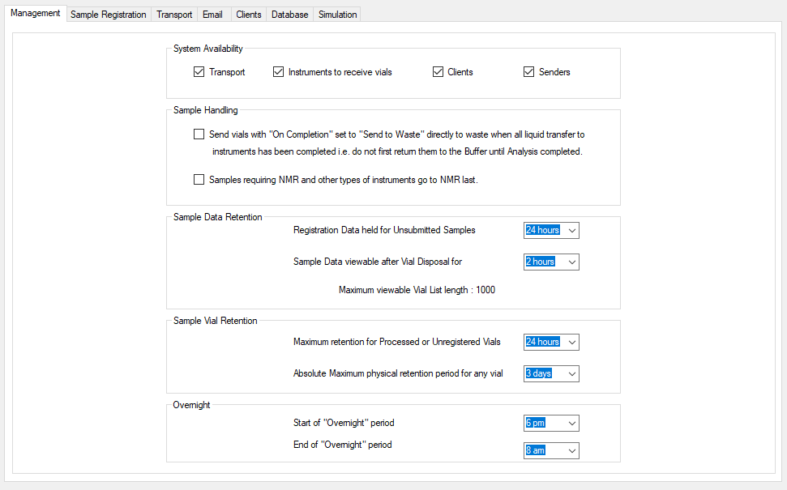Open the Database tab
The height and width of the screenshot is (490, 787).
click(289, 13)
